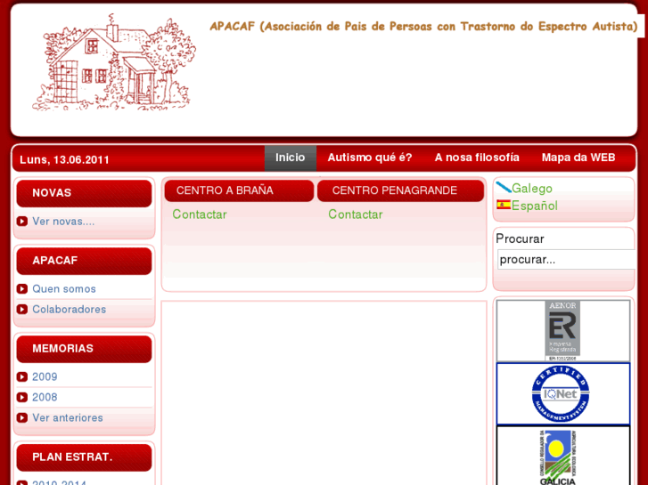Viewport: 648px width, 485px height.
Task: Focus the procurar... search field
Action: pyautogui.click(x=566, y=259)
